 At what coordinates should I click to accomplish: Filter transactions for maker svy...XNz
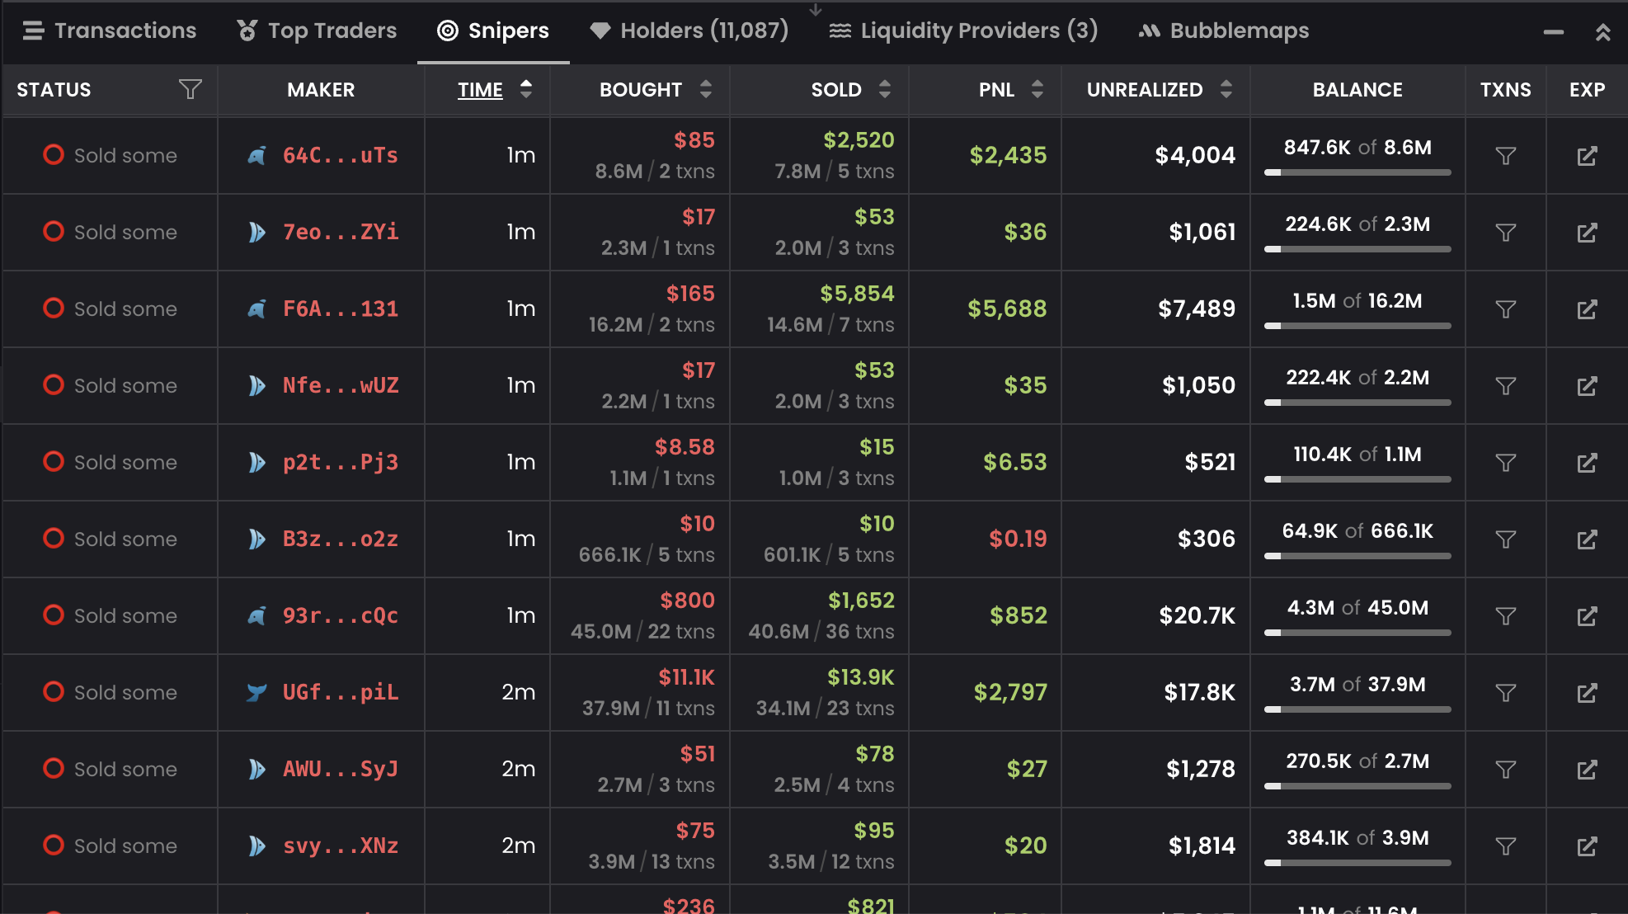point(1505,846)
